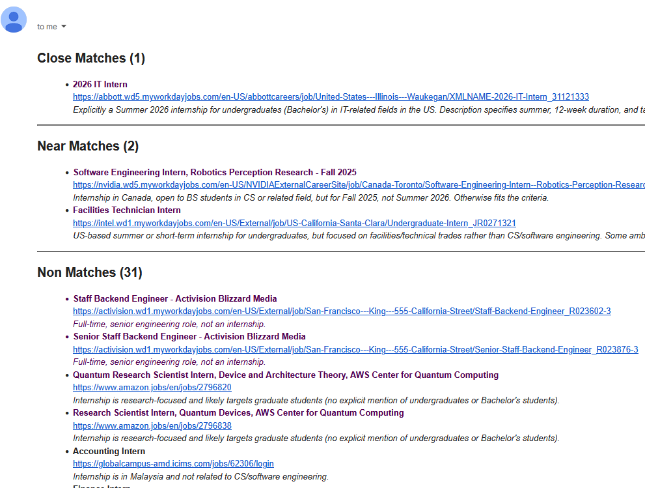The height and width of the screenshot is (488, 645).
Task: Open the Senior Staff Backend Engineer link
Action: [x=355, y=349]
